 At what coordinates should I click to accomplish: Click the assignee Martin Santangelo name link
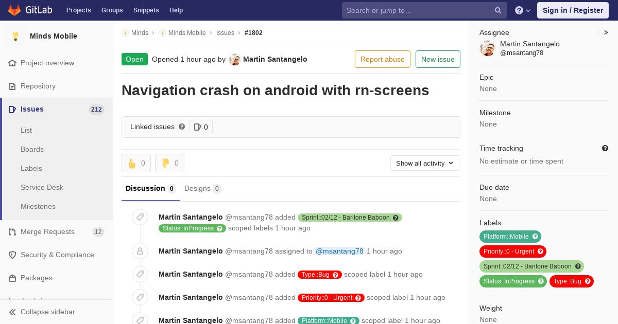pos(530,44)
